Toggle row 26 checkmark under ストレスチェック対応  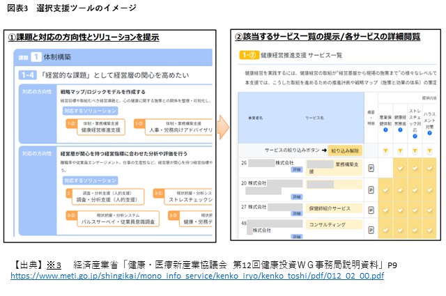415,168
